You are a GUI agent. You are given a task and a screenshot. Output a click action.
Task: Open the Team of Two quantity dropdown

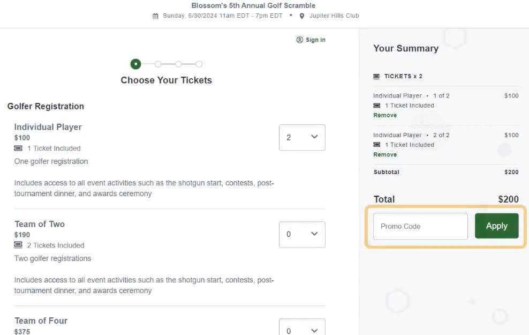pos(302,234)
